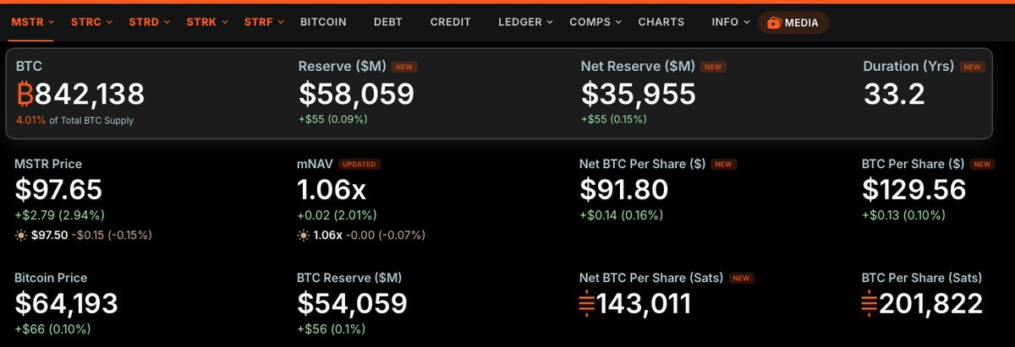The image size is (1015, 347).
Task: Open the CREDIT page
Action: coord(451,22)
